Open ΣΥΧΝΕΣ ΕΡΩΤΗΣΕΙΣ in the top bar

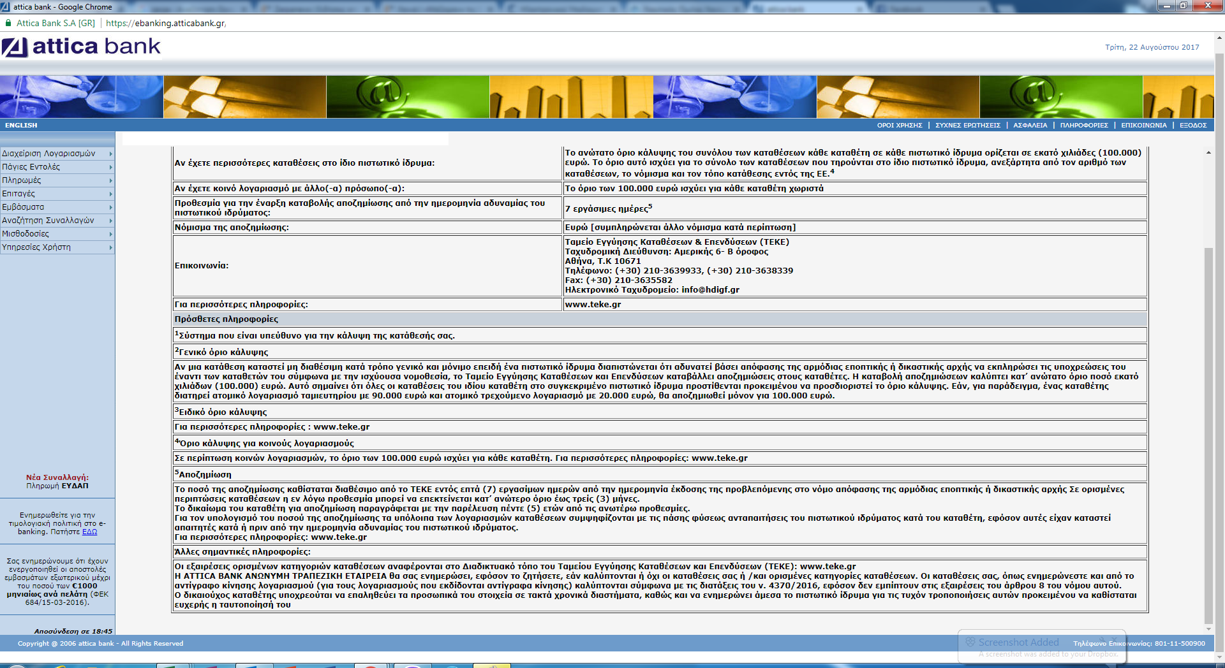[967, 126]
